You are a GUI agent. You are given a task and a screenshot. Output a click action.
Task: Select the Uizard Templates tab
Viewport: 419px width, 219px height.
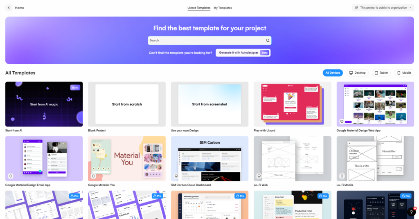coord(199,8)
